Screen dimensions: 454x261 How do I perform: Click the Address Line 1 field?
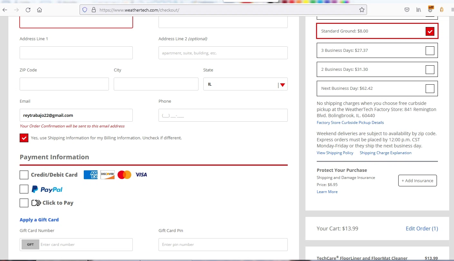(76, 53)
